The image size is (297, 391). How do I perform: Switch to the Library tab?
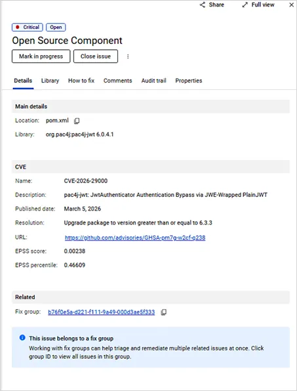click(50, 81)
